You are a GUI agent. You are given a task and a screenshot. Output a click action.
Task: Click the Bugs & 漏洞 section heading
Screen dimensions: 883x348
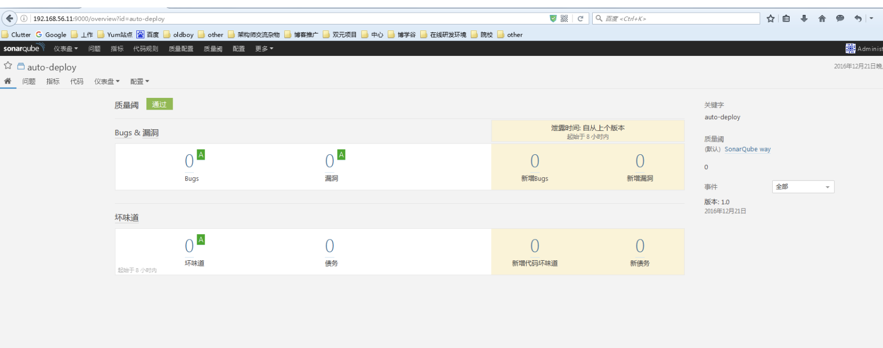tap(136, 132)
